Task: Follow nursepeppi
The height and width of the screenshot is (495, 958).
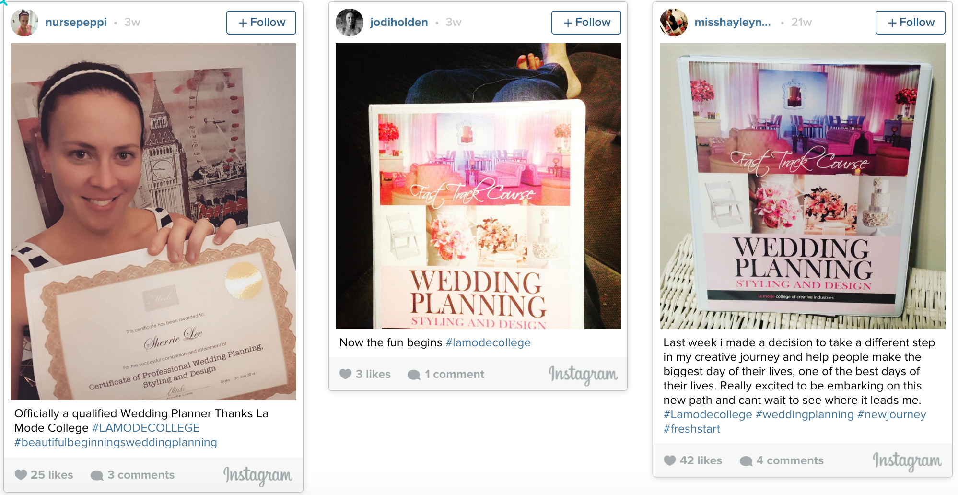Action: click(x=261, y=23)
